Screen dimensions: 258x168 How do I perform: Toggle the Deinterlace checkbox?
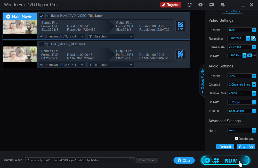pos(236,139)
